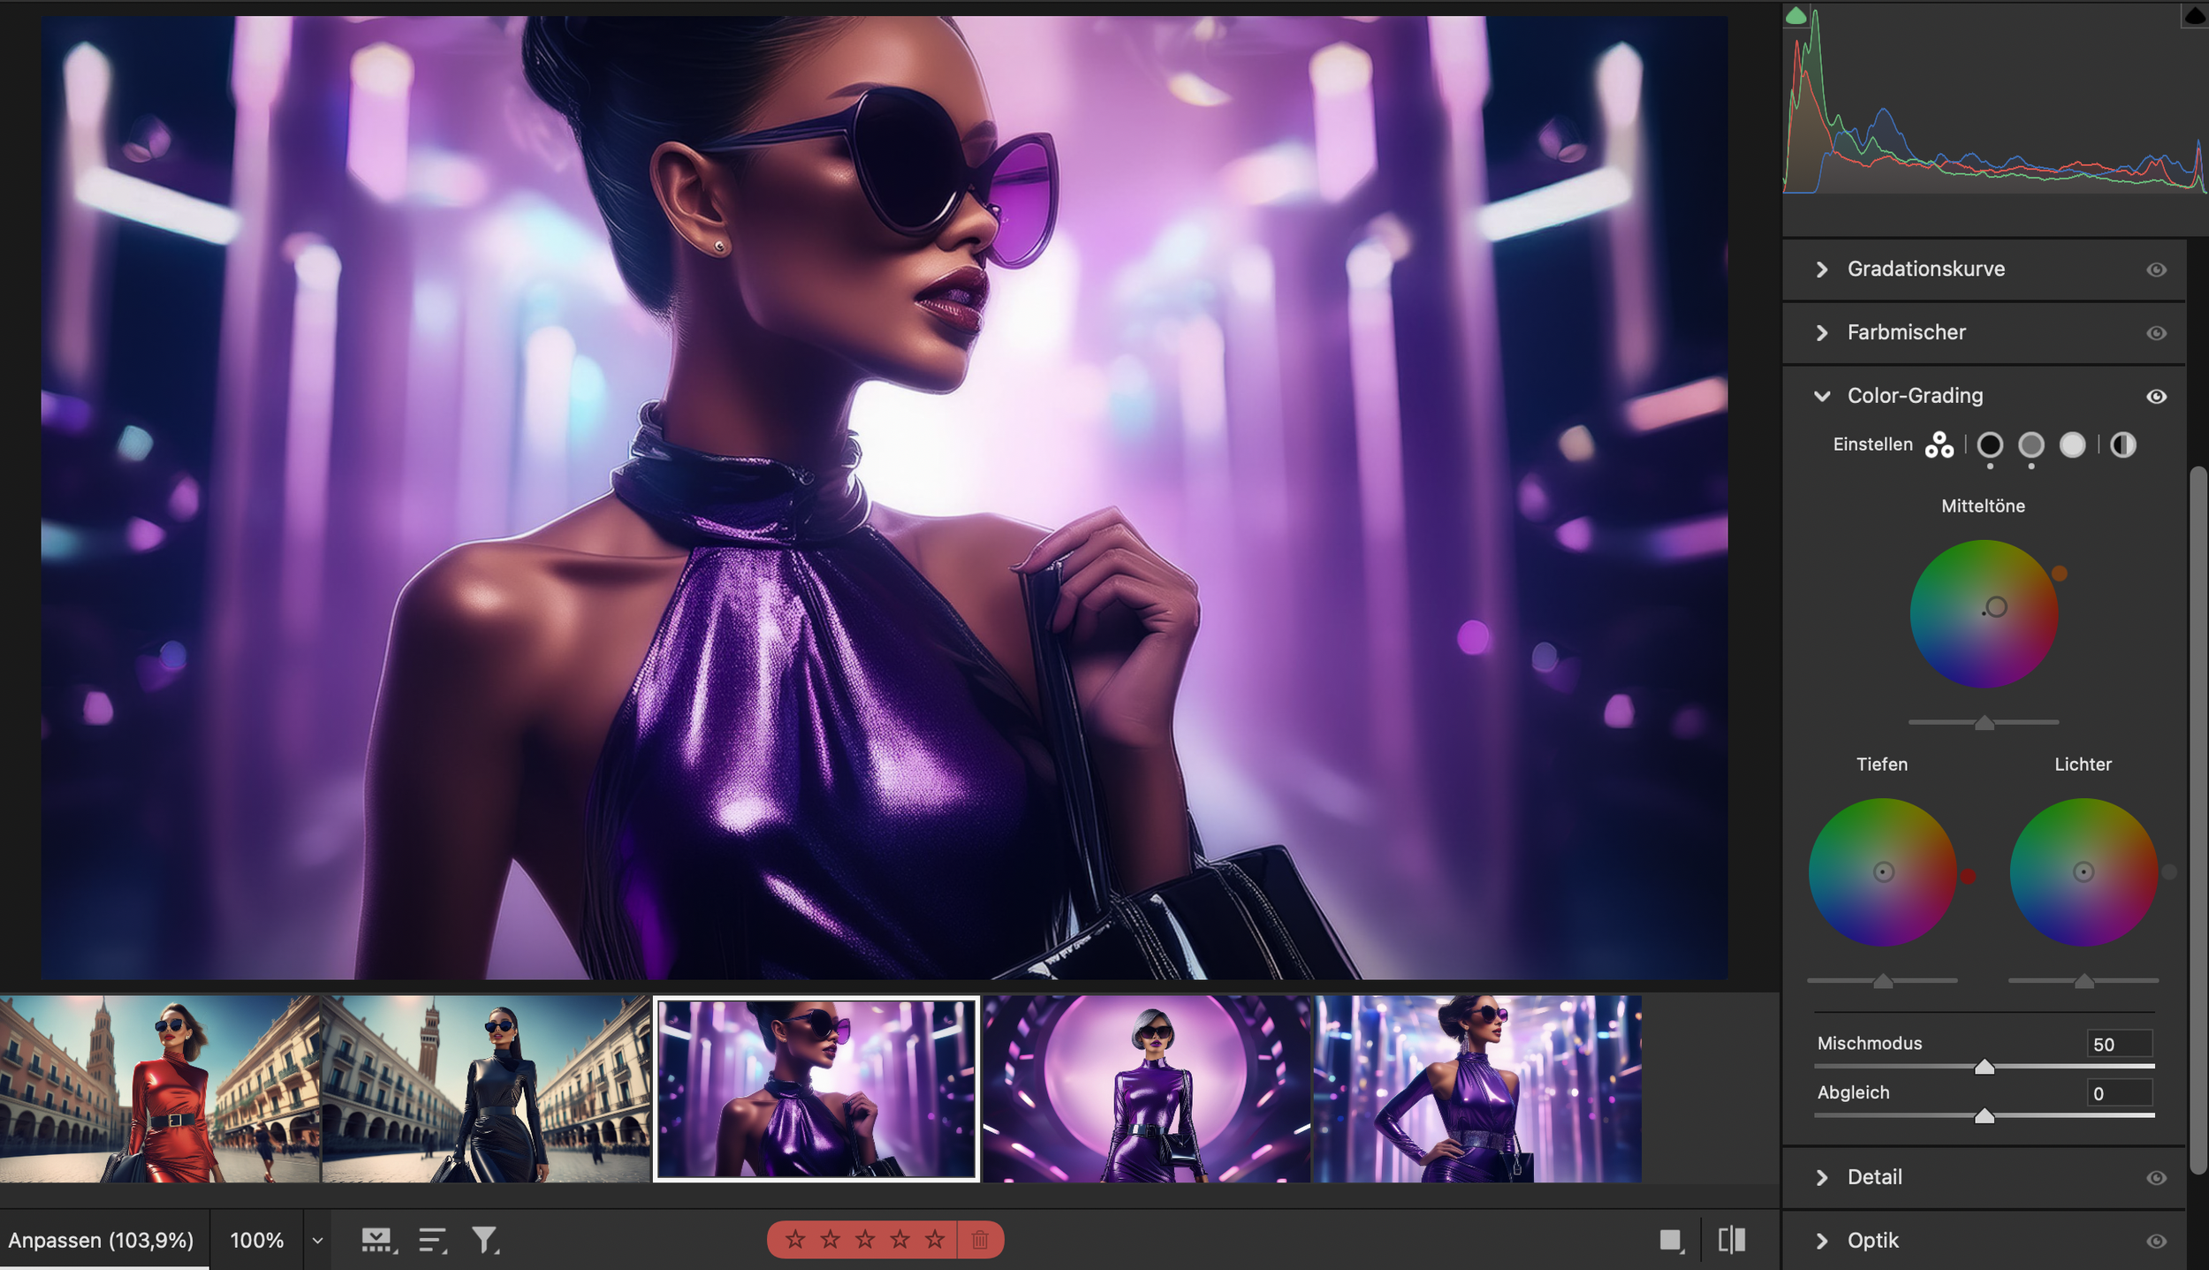Open the zoom level dropdown arrow
Viewport: 2209px width, 1270px height.
pyautogui.click(x=317, y=1240)
